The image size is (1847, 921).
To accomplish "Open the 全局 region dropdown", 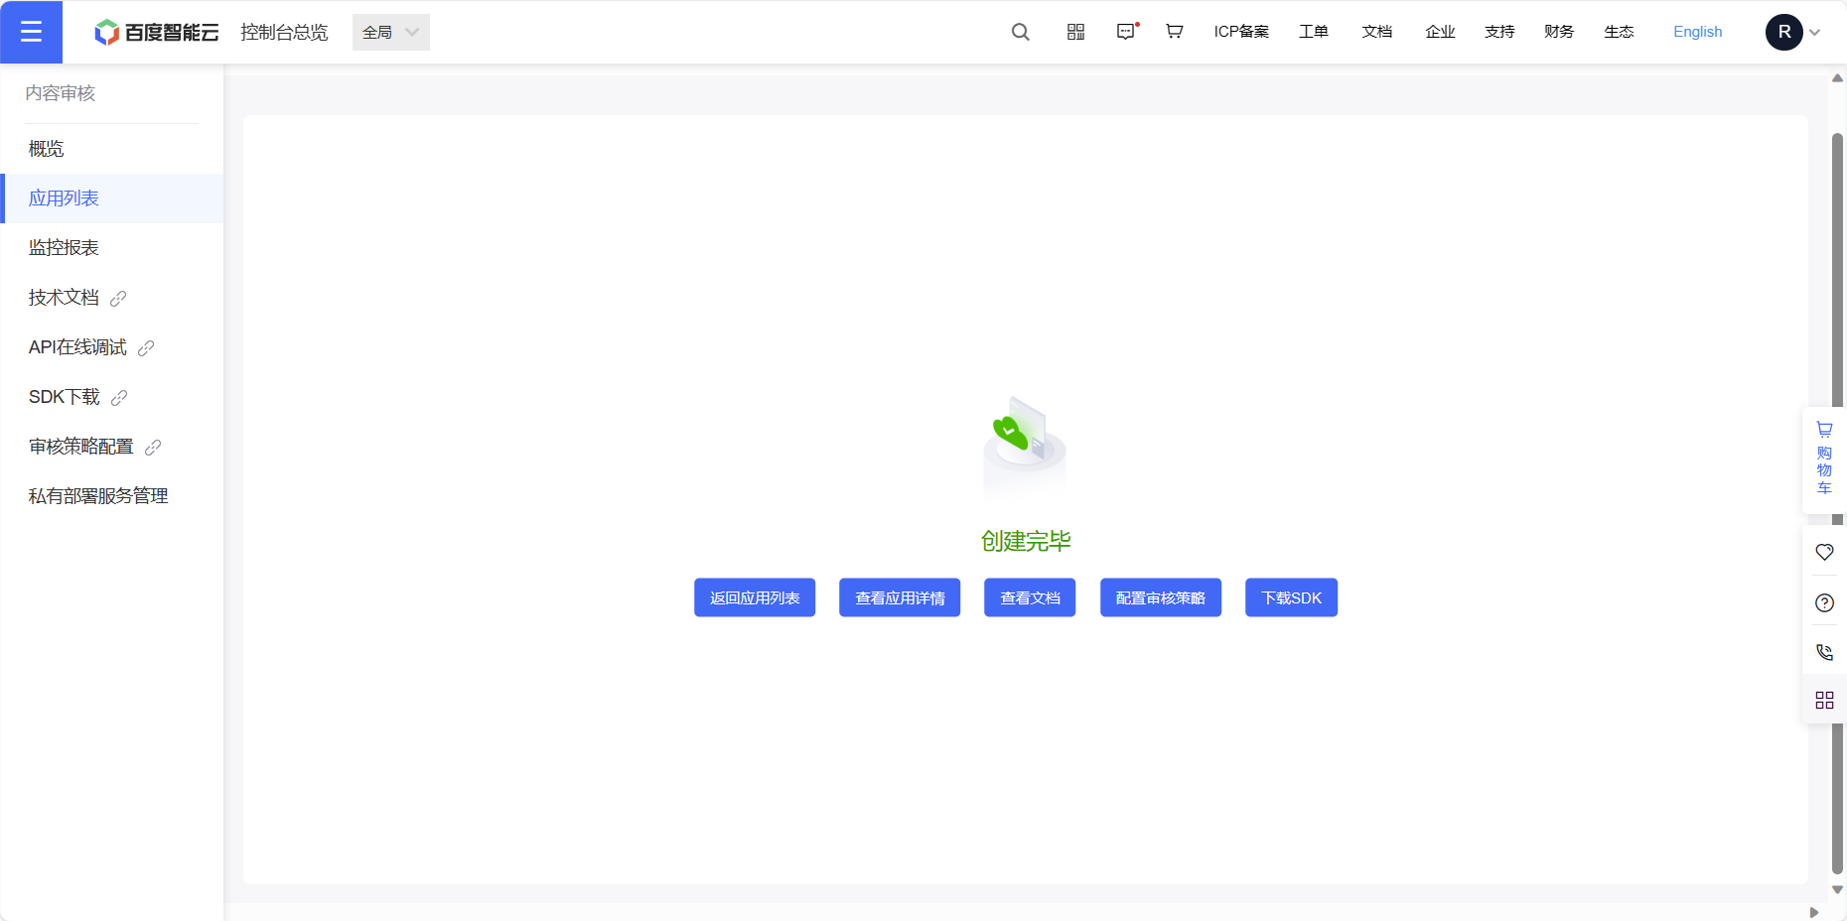I will coord(391,32).
